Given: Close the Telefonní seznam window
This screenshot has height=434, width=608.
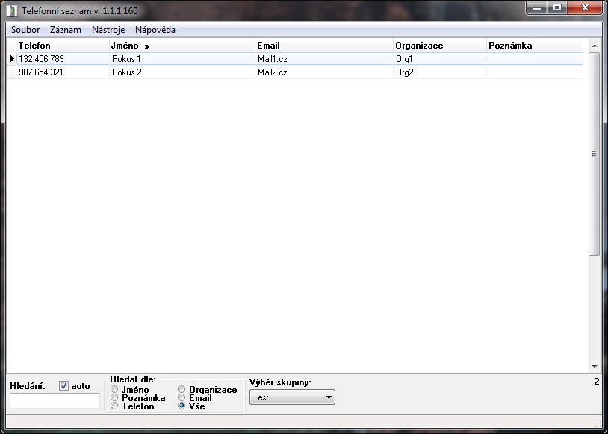Looking at the screenshot, I should point(585,7).
